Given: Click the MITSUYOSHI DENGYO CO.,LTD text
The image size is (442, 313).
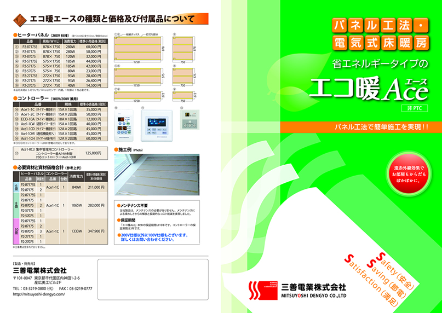Looking at the screenshot, I should (313, 296).
